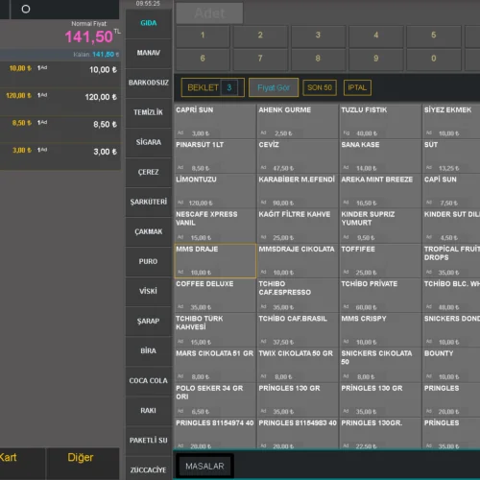Switch to COCA COLA category
This screenshot has height=480, width=480.
(149, 381)
